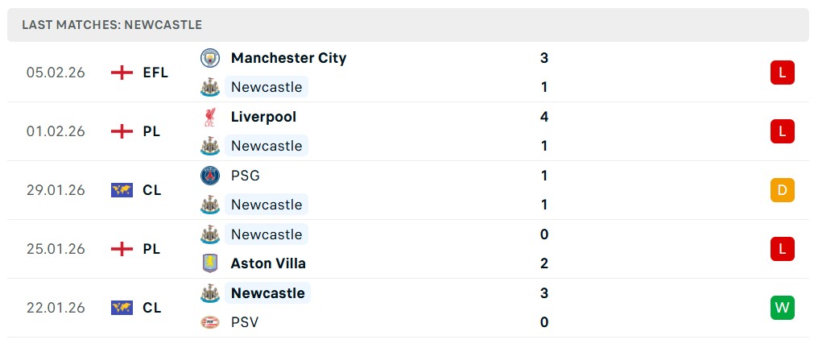The width and height of the screenshot is (814, 344).
Task: Click the CL league label on 22.01.26
Action: point(152,308)
